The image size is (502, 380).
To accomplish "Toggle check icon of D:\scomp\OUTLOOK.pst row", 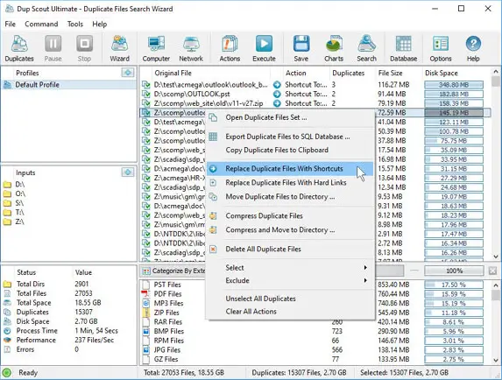I will 146,94.
